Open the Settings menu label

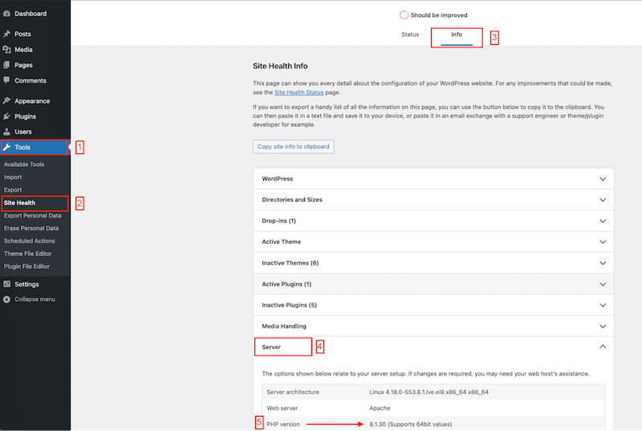26,284
